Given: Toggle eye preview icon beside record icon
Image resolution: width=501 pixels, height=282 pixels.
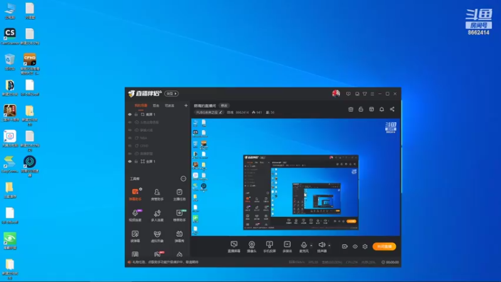Looking at the screenshot, I should pyautogui.click(x=355, y=246).
